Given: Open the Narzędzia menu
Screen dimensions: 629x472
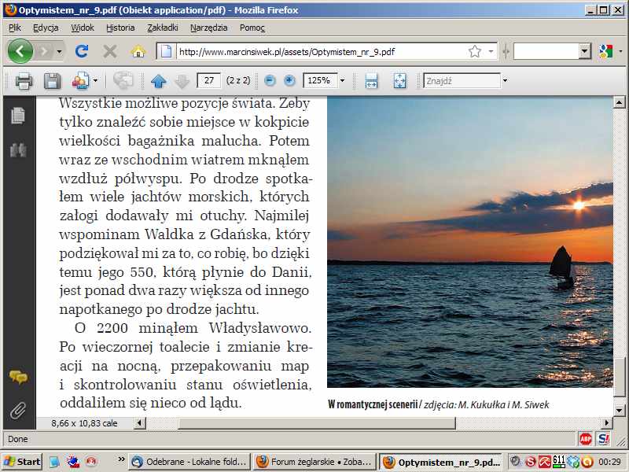Looking at the screenshot, I should (x=208, y=28).
